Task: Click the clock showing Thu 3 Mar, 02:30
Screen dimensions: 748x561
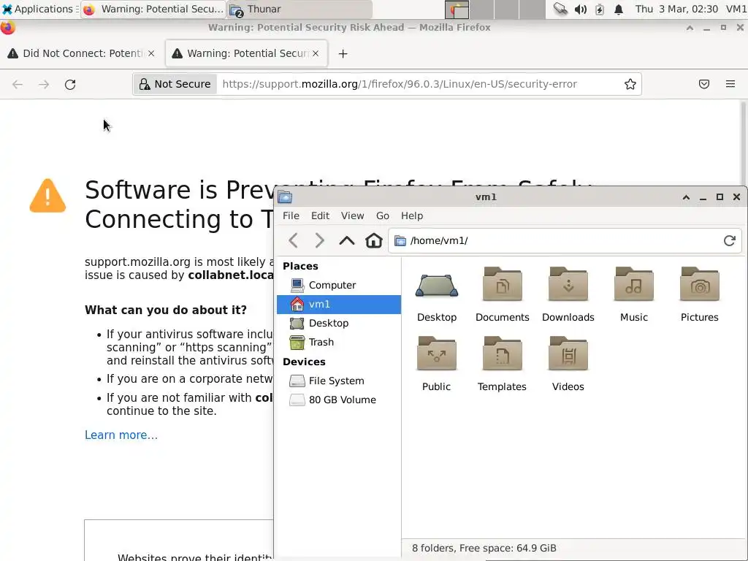Action: click(676, 9)
